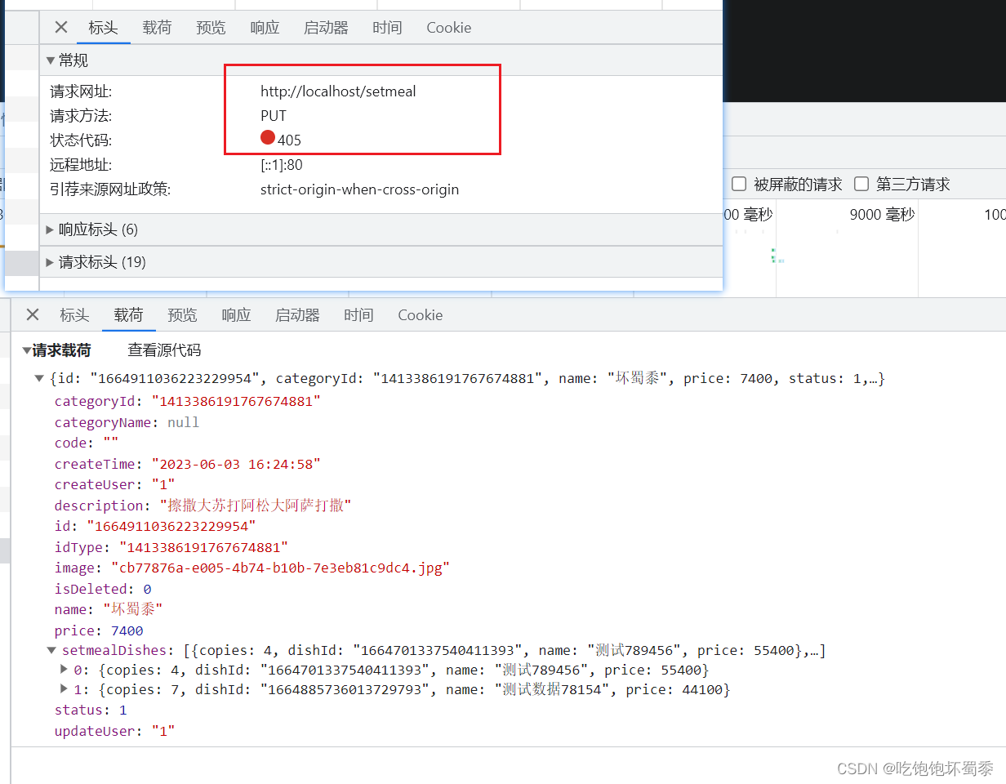Click 9000 毫秒 timeline marker

click(882, 214)
